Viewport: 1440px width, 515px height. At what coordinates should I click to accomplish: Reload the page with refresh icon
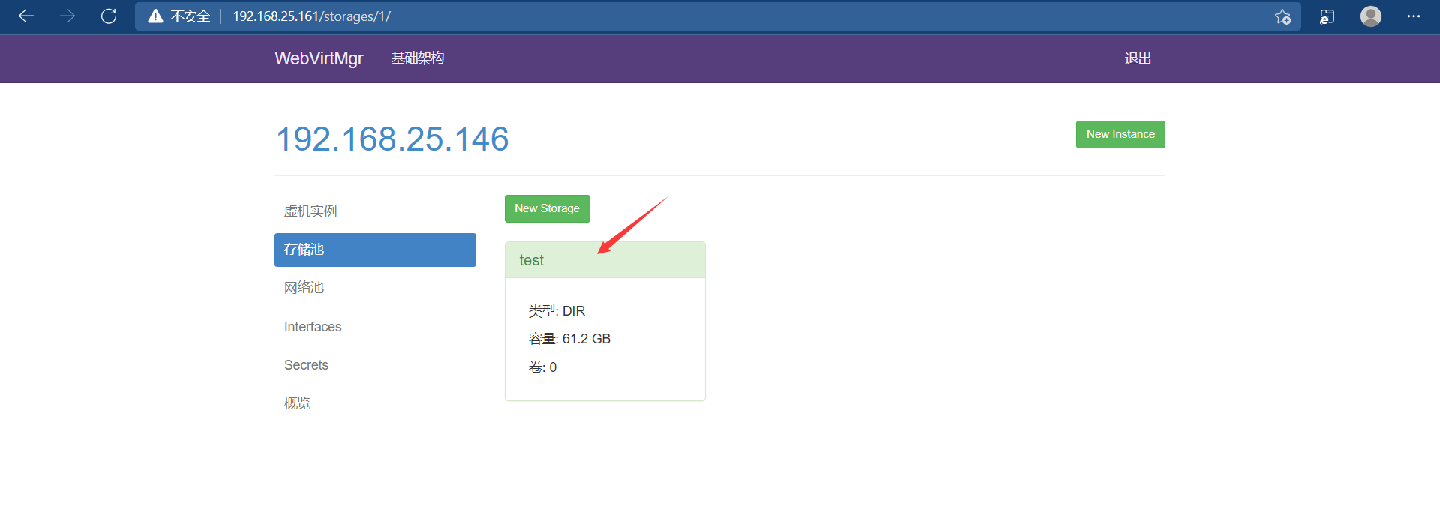point(109,16)
